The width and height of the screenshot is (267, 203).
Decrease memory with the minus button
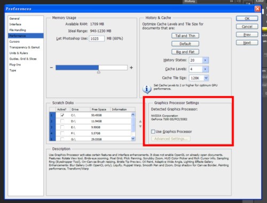51,68
